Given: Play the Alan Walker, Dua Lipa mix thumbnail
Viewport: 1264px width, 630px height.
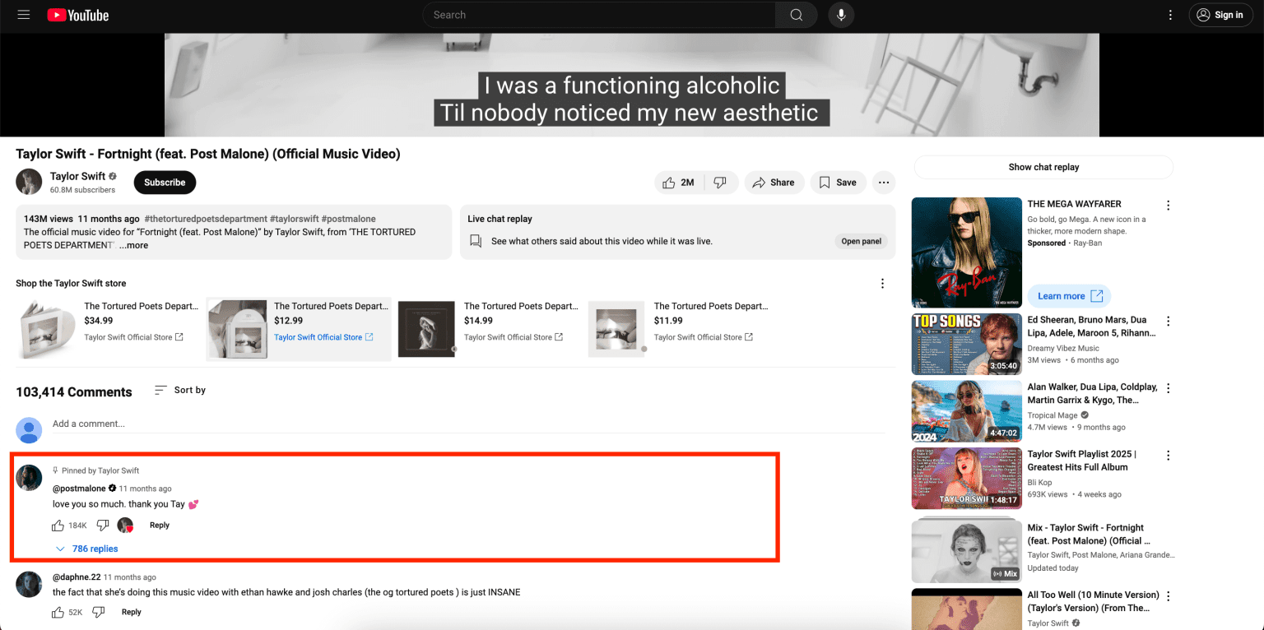Looking at the screenshot, I should [966, 410].
